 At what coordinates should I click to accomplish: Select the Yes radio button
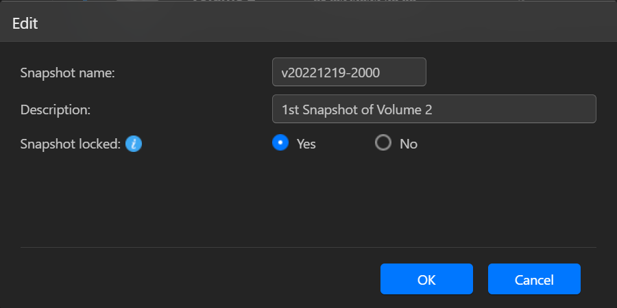[280, 143]
